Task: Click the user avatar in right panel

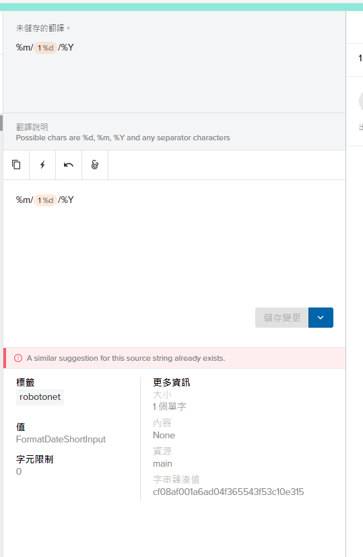Action: (360, 101)
